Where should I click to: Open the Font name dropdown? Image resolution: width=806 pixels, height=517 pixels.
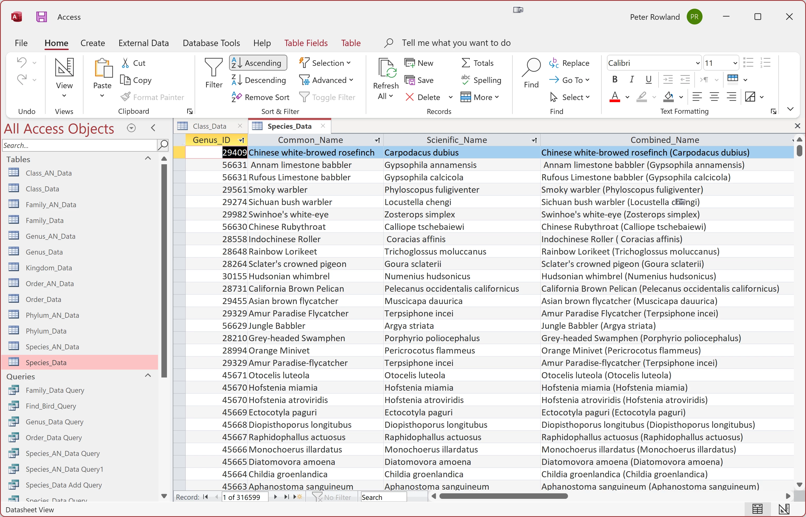coord(698,63)
